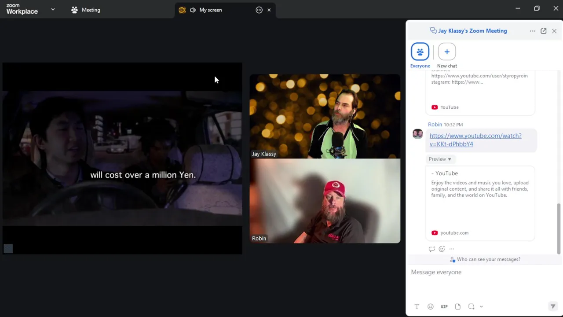Open more actions for Robin's message
Screen dimensions: 563x317
pyautogui.click(x=452, y=249)
